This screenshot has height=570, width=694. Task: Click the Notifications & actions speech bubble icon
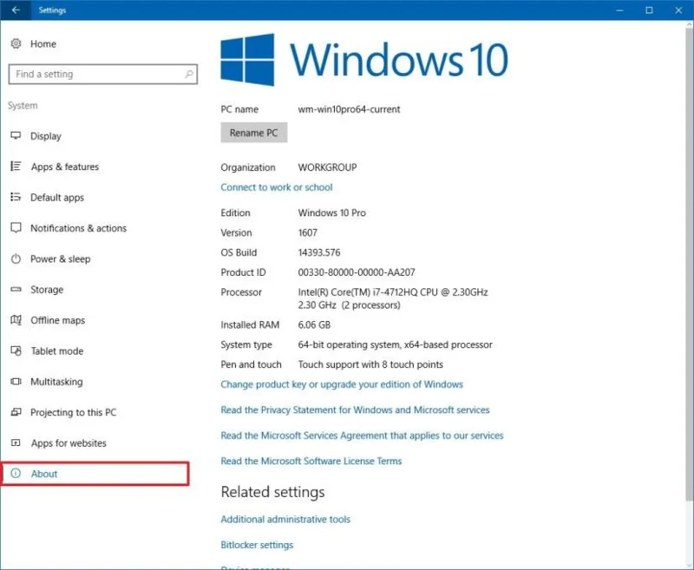tap(16, 227)
